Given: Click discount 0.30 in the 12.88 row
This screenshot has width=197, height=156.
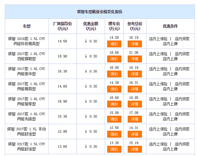Looking at the screenshot, I should click(x=91, y=131).
